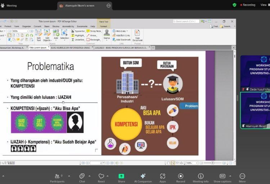Click the React heart icon
This screenshot has height=184, width=270.
click(101, 177)
